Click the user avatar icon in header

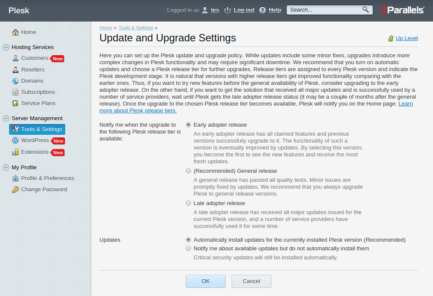tap(205, 10)
